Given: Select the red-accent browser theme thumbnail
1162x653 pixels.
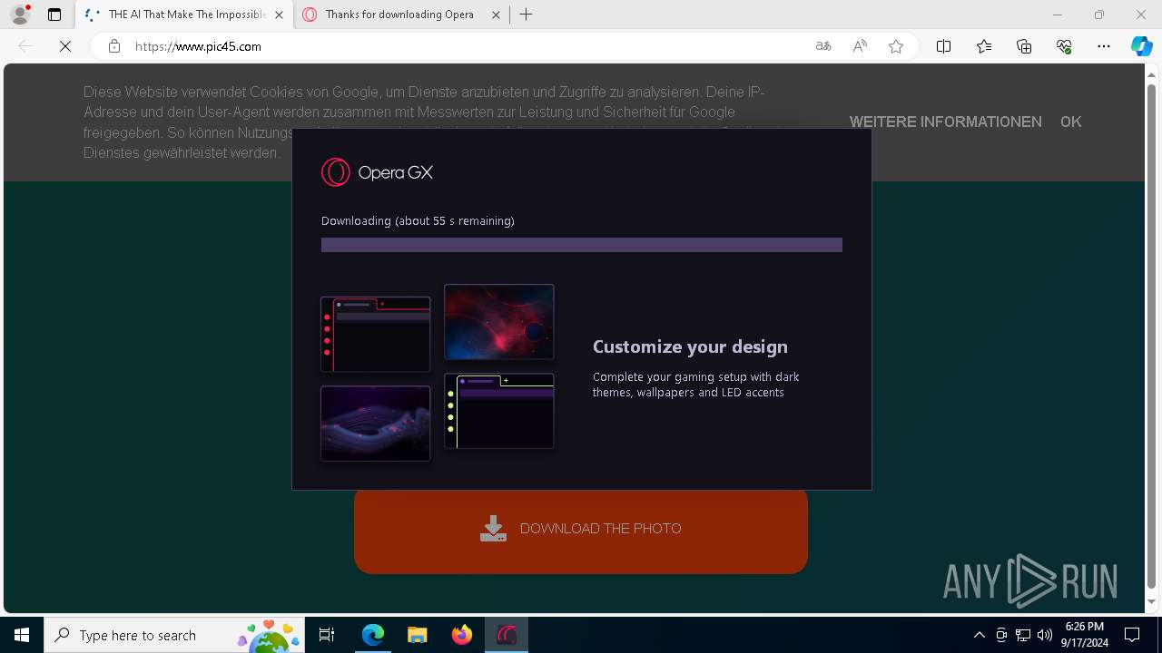Looking at the screenshot, I should coord(375,334).
